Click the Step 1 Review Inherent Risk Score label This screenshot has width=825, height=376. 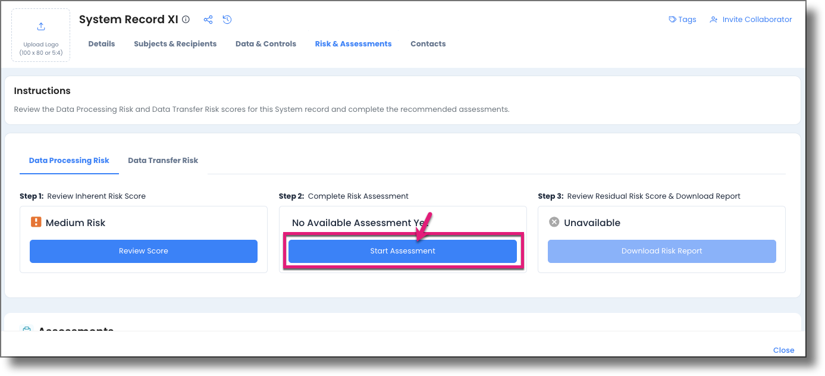[x=83, y=196]
